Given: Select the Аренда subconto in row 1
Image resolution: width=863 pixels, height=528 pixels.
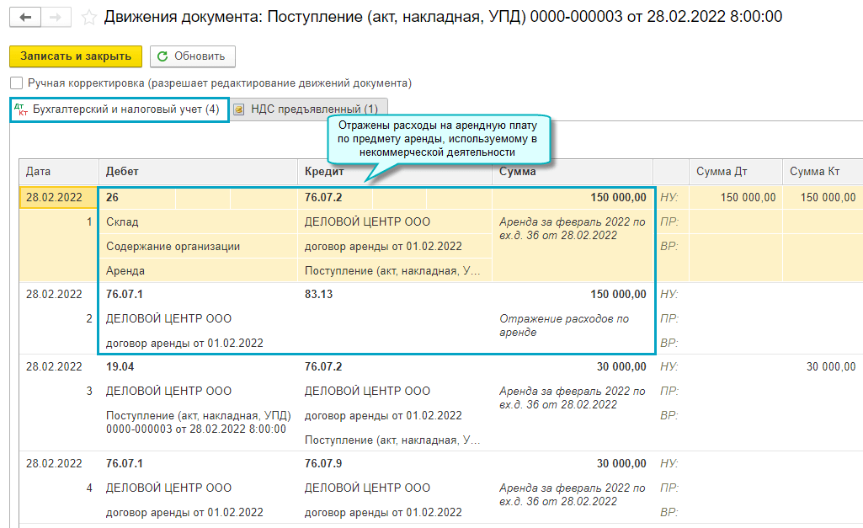Looking at the screenshot, I should [x=198, y=270].
